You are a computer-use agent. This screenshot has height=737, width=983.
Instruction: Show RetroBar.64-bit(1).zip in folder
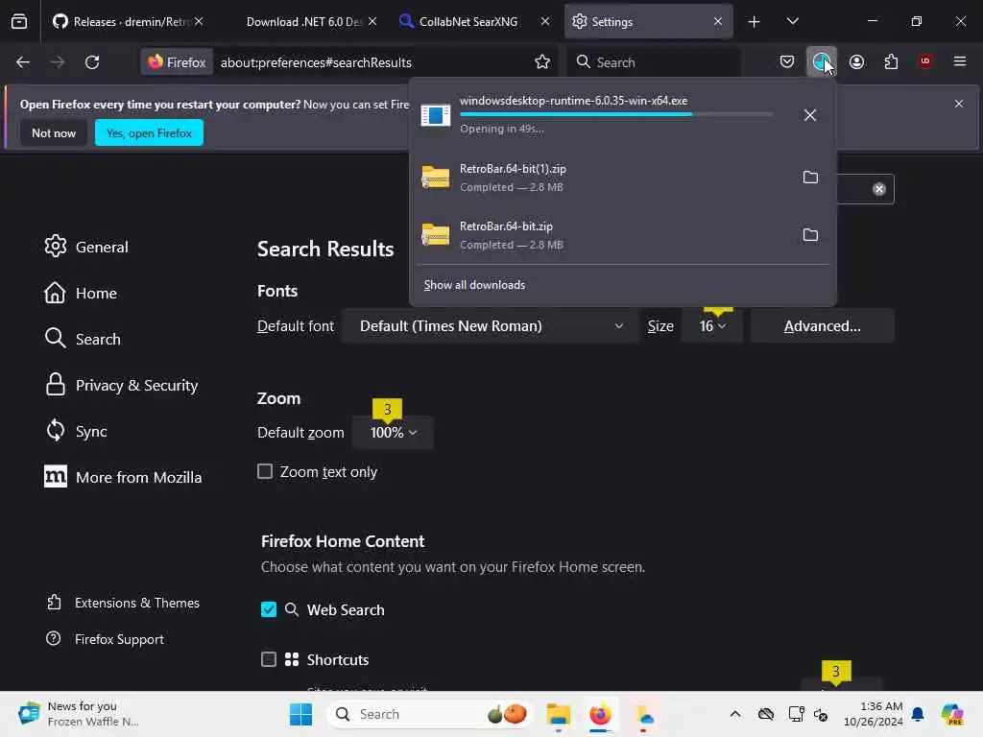point(810,178)
